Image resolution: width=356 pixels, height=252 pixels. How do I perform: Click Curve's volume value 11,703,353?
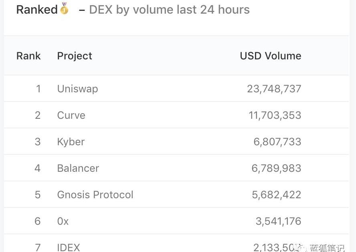pos(275,115)
